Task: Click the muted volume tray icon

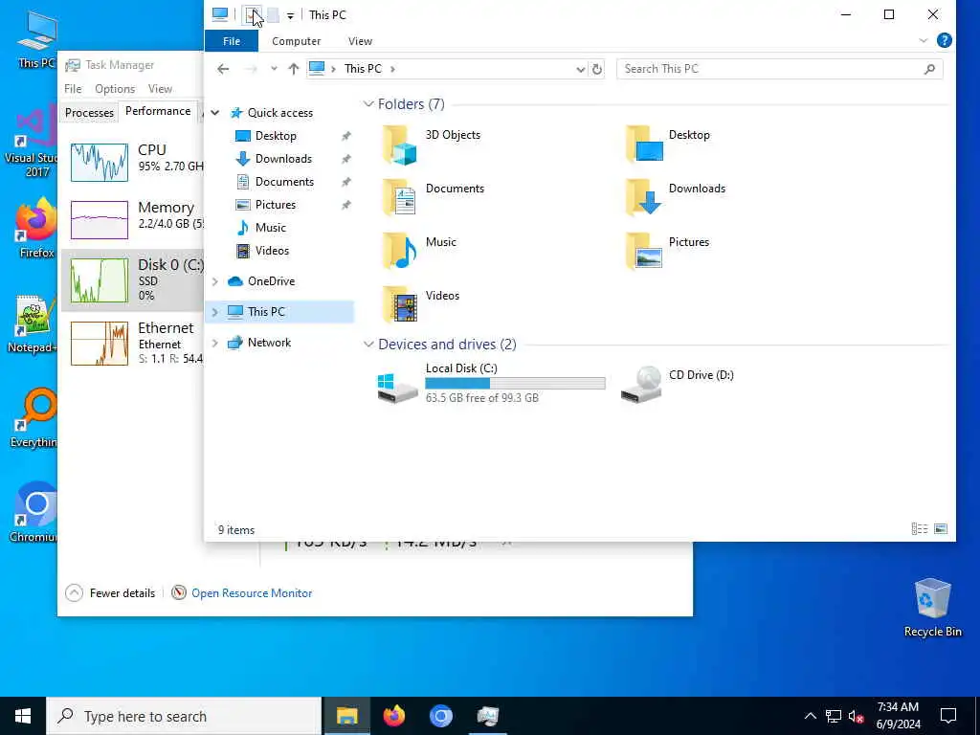Action: (857, 716)
